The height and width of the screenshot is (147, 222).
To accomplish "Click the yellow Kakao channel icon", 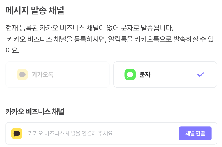I will pos(17,133).
